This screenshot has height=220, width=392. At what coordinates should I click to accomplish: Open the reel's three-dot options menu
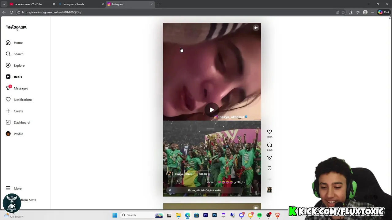(x=269, y=179)
